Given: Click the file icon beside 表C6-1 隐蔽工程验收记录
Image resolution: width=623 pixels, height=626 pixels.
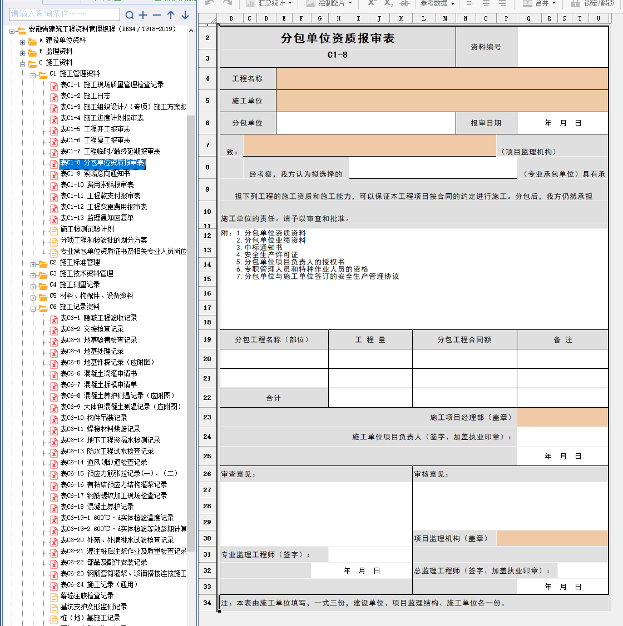Looking at the screenshot, I should (x=54, y=319).
